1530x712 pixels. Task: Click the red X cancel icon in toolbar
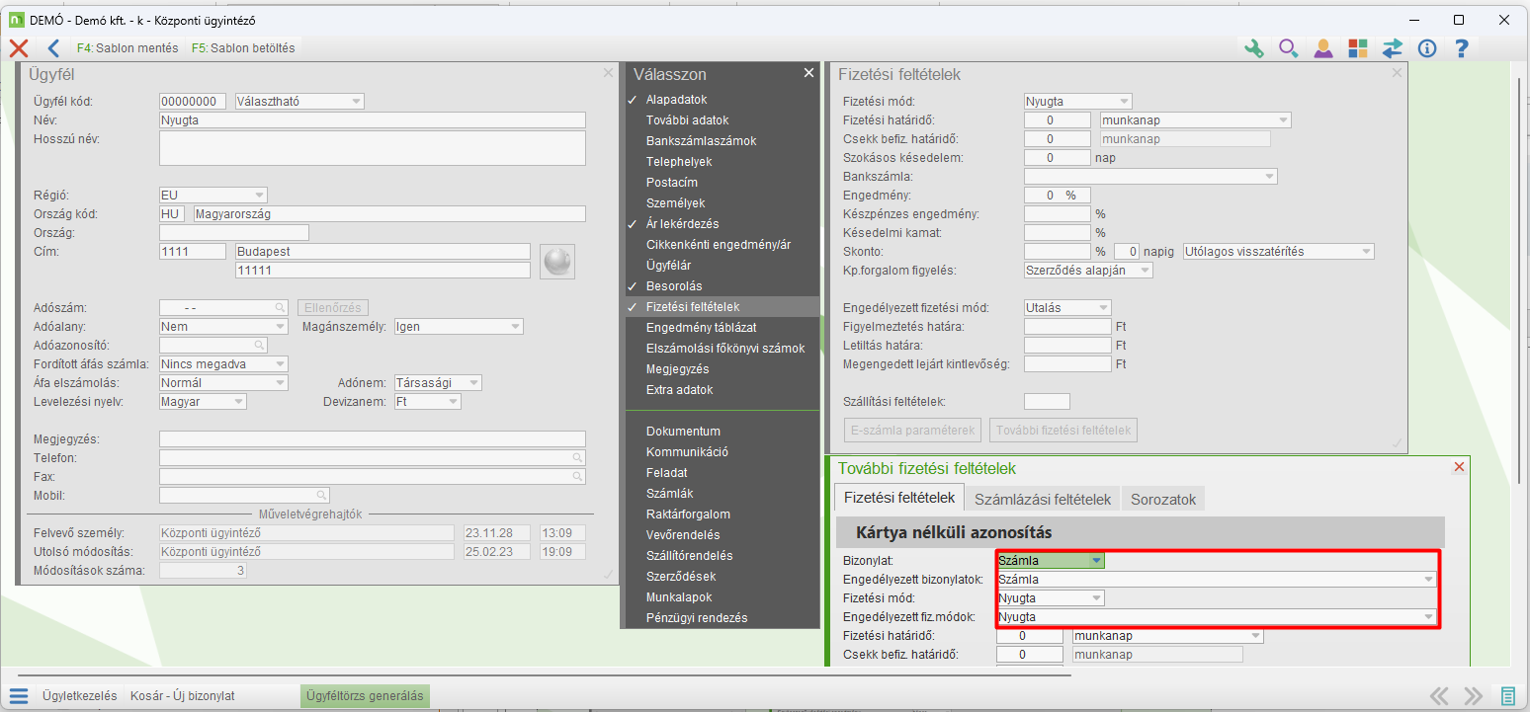tap(18, 47)
